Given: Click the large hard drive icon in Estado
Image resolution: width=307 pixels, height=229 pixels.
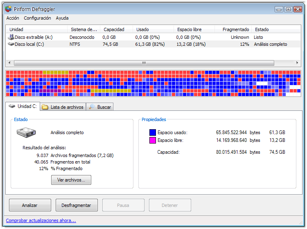Looking at the screenshot, I should (26, 132).
